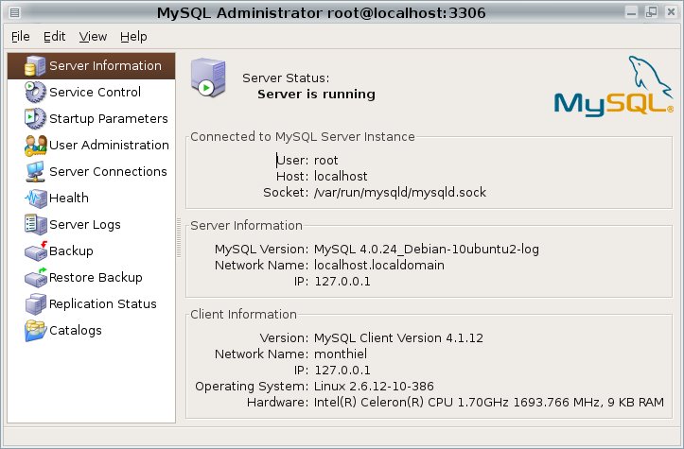
Task: Click the Server Connections network icon
Action: (35, 171)
